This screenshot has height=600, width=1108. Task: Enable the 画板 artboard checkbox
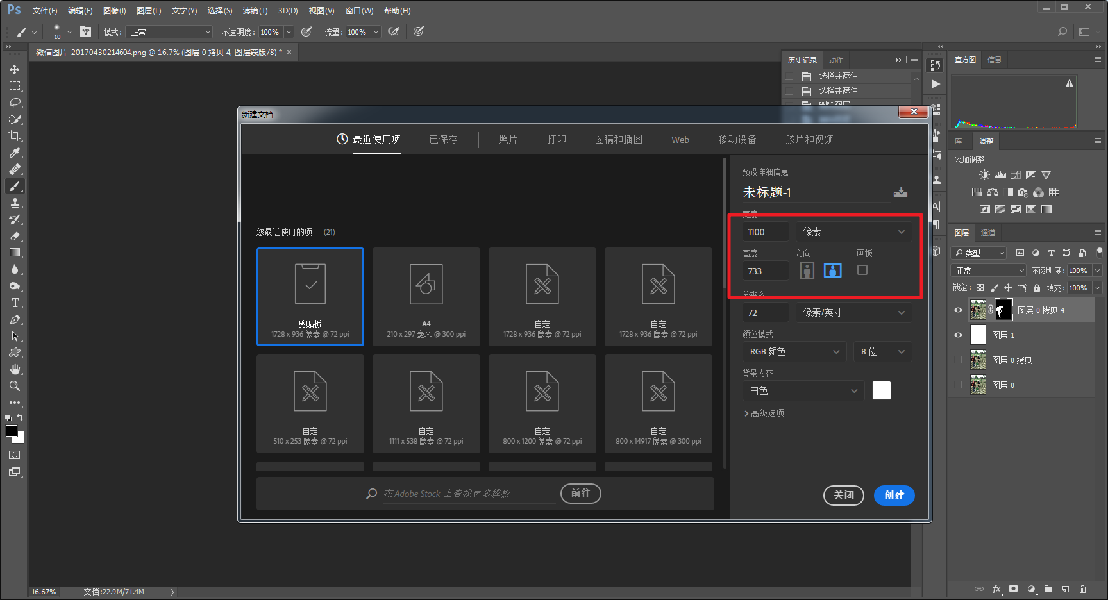click(862, 270)
